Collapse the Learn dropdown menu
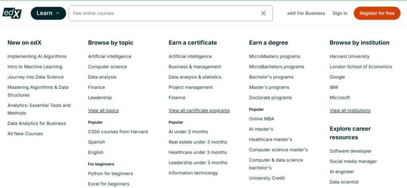 click(x=48, y=13)
